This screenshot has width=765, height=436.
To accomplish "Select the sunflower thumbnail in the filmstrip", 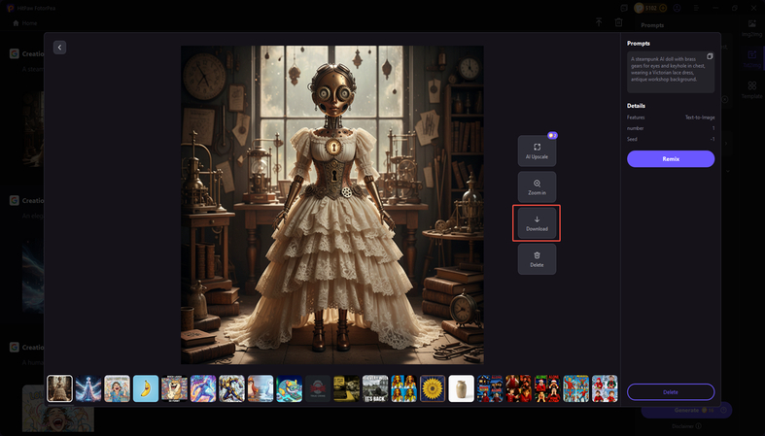I will click(x=433, y=388).
